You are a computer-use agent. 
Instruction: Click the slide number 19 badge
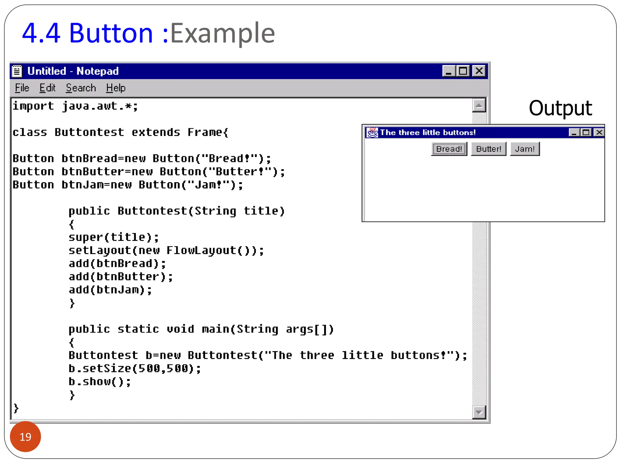(x=25, y=437)
